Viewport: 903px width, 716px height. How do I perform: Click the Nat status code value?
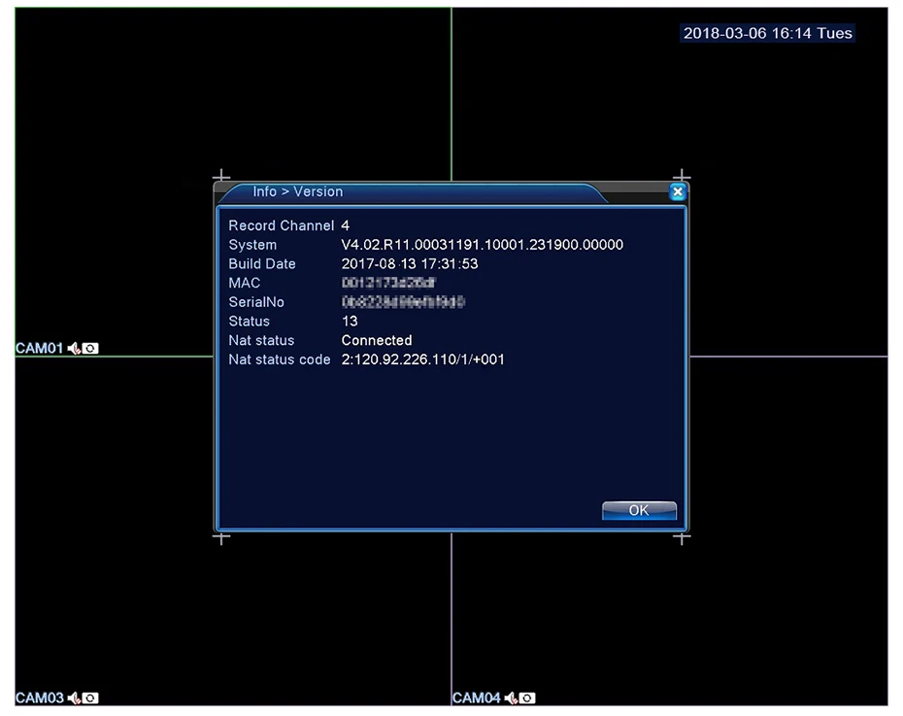point(422,359)
